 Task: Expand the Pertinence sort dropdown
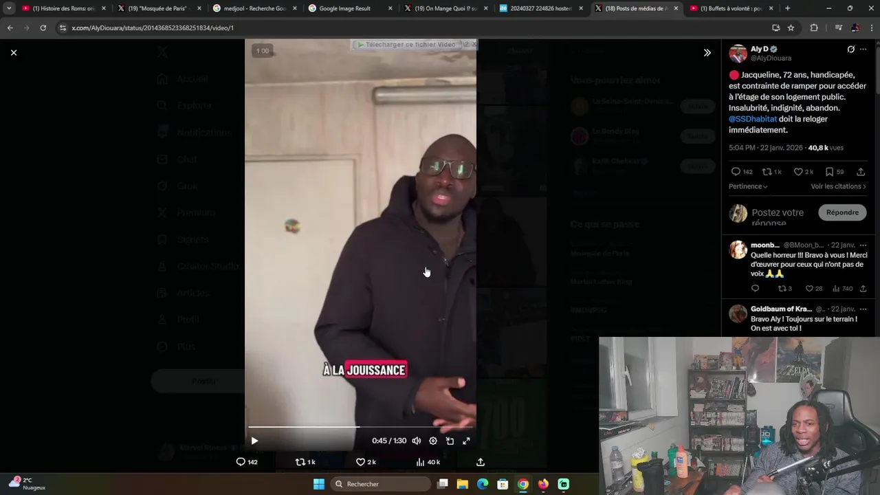tap(748, 186)
